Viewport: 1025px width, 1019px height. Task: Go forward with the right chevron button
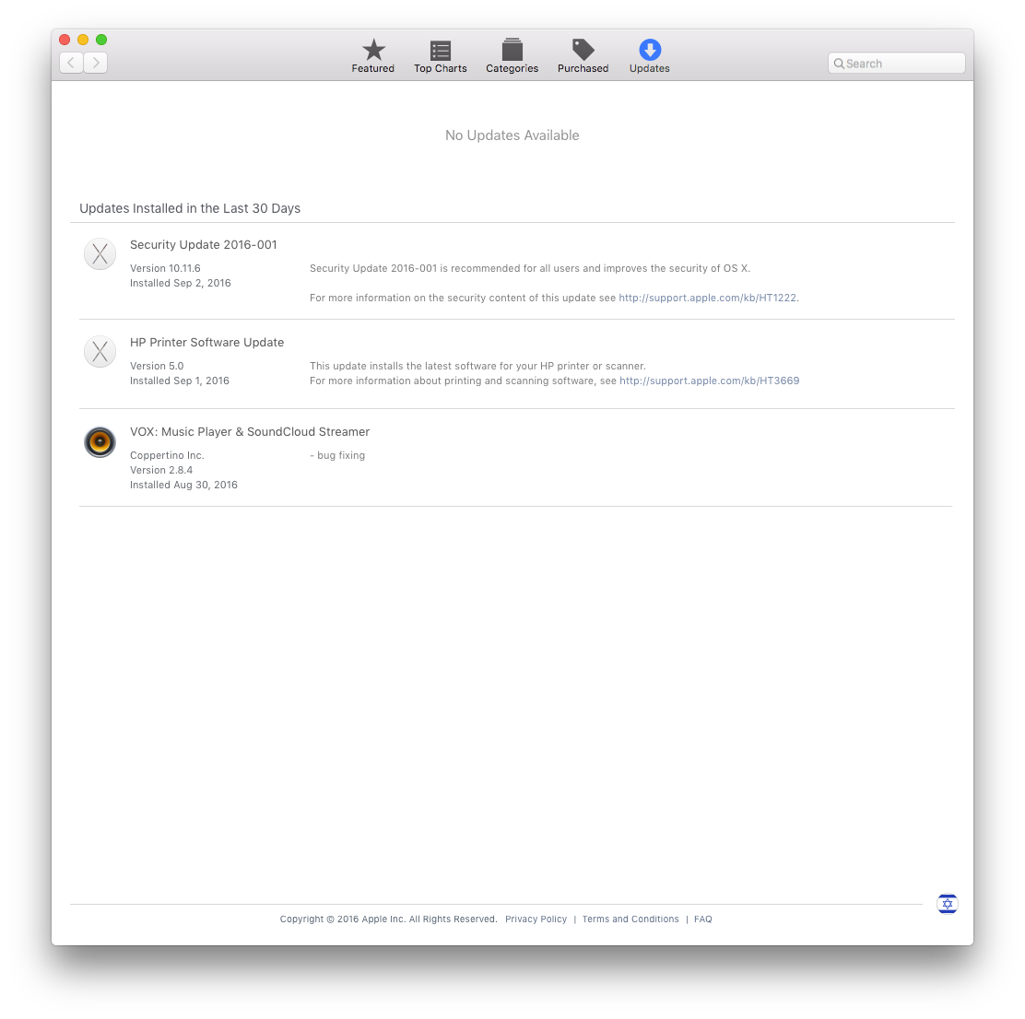[x=96, y=63]
